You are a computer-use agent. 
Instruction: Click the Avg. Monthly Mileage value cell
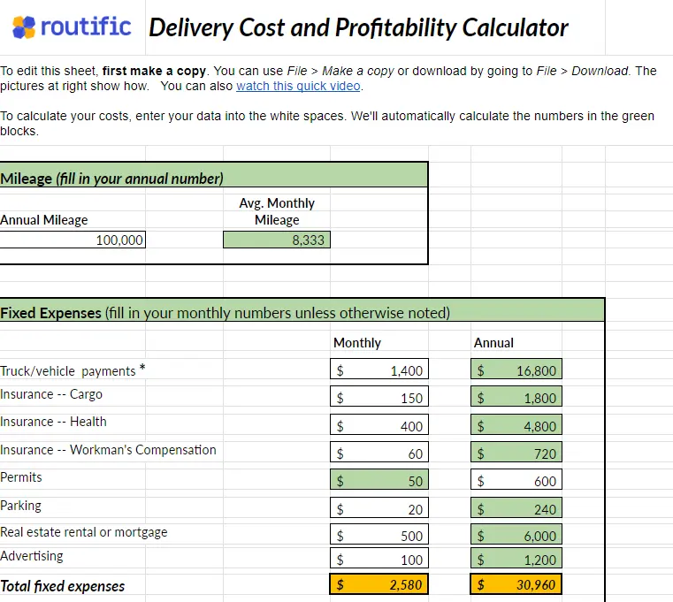277,240
